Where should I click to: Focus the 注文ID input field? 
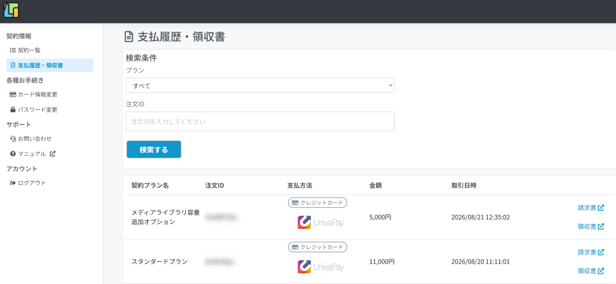coord(260,122)
